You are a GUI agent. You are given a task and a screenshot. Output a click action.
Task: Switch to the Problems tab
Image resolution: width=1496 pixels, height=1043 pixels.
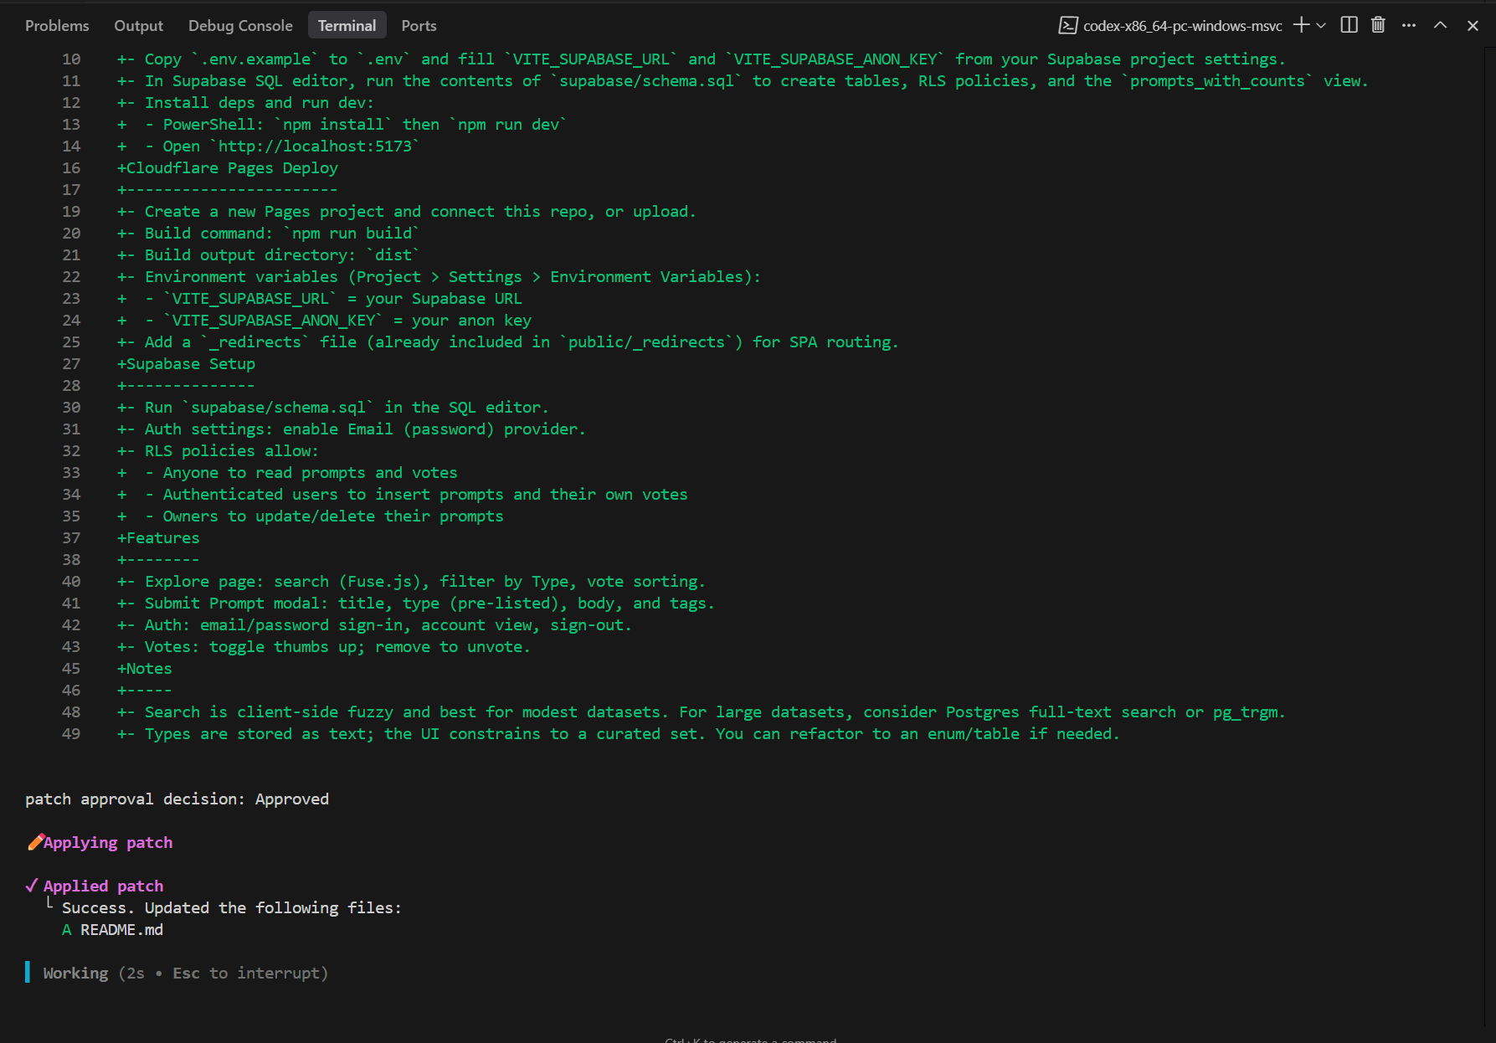(57, 25)
